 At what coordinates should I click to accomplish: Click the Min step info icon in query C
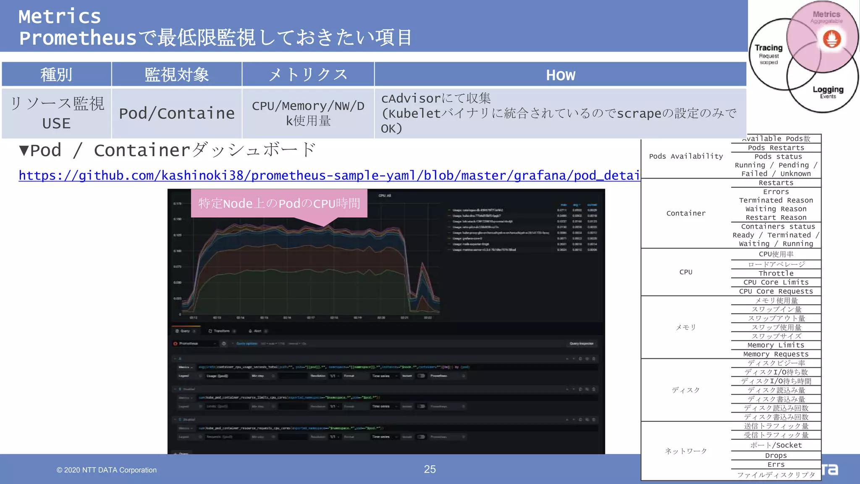click(273, 437)
